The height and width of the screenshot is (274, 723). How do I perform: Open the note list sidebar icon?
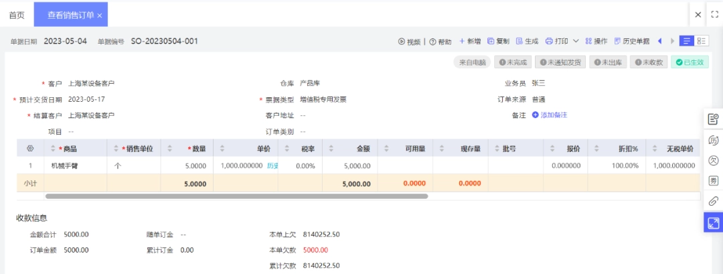(713, 119)
